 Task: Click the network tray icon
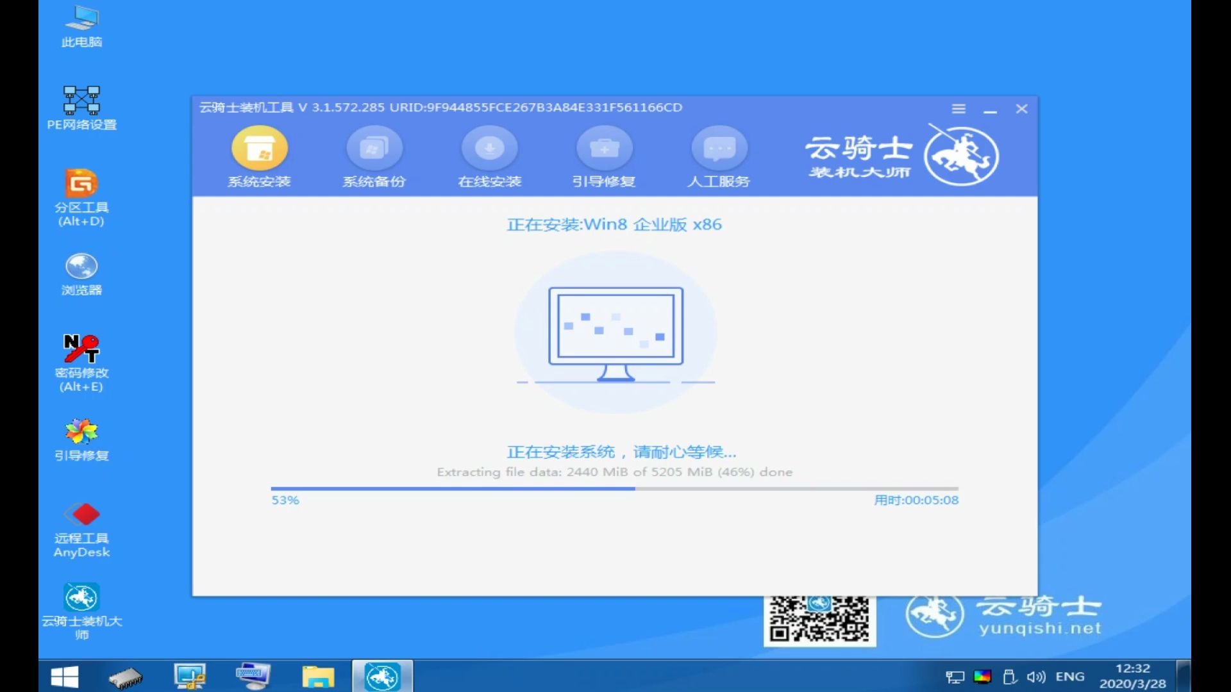pos(955,677)
